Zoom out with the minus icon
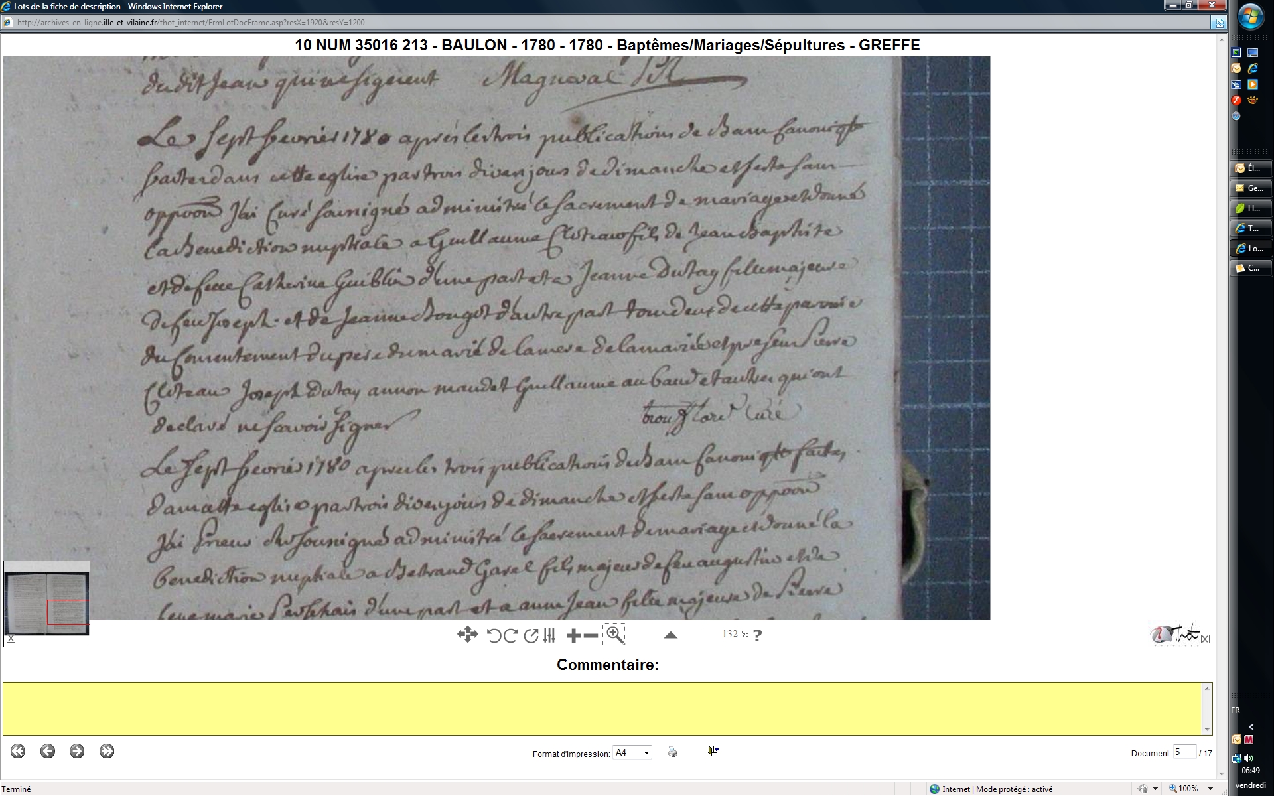1274x796 pixels. click(x=591, y=635)
